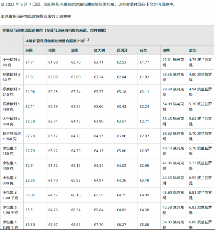Click the 4.94 波兰兹罗提 cell
Image resolution: width=215 pixels, height=230 pixels.
click(x=200, y=92)
